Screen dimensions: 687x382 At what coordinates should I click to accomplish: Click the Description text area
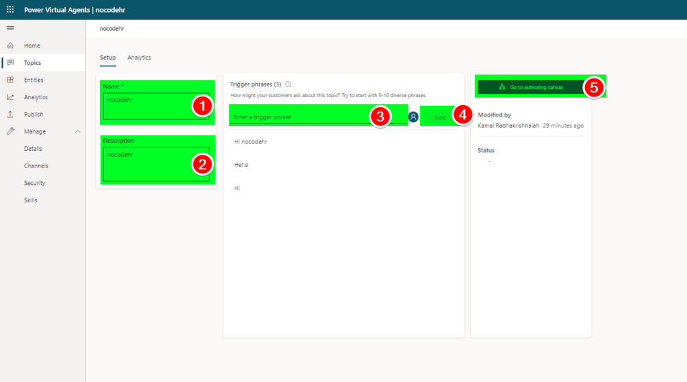[156, 164]
